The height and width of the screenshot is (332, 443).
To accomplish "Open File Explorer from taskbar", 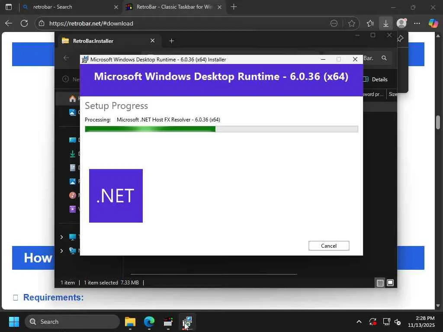I will [x=130, y=322].
